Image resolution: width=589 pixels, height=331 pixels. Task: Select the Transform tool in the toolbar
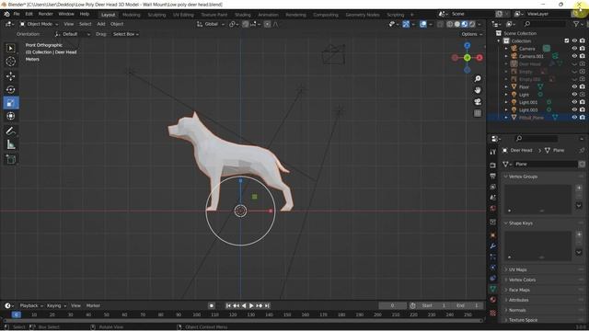click(10, 116)
